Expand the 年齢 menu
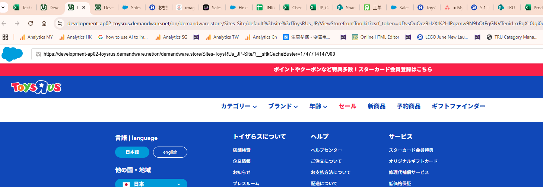 (x=318, y=106)
